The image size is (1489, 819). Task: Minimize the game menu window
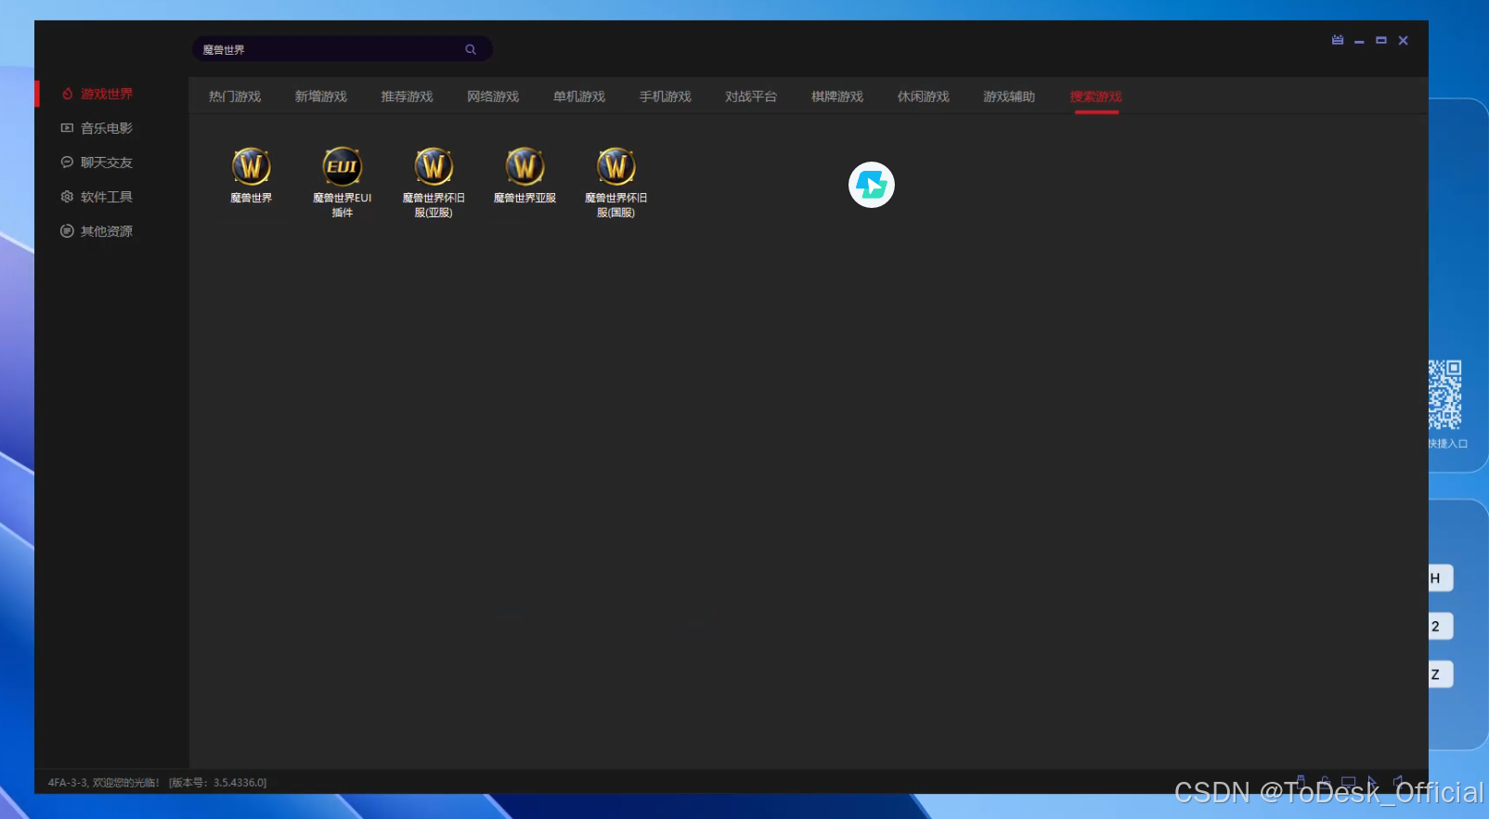click(1359, 41)
